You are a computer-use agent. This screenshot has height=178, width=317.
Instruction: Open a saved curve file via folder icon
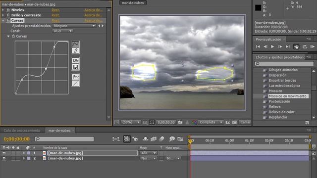76,60
